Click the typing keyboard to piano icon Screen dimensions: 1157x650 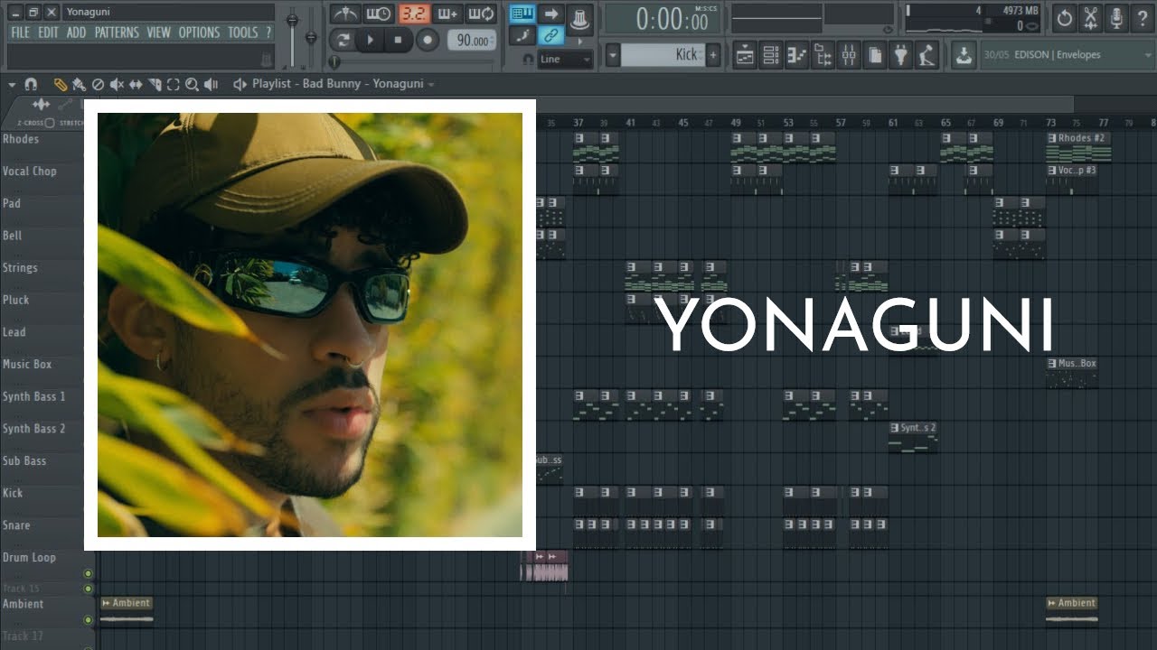(522, 14)
